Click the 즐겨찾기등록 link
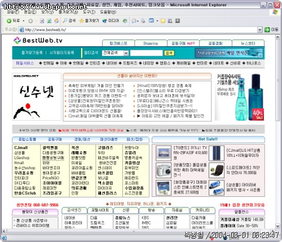 tap(32, 52)
